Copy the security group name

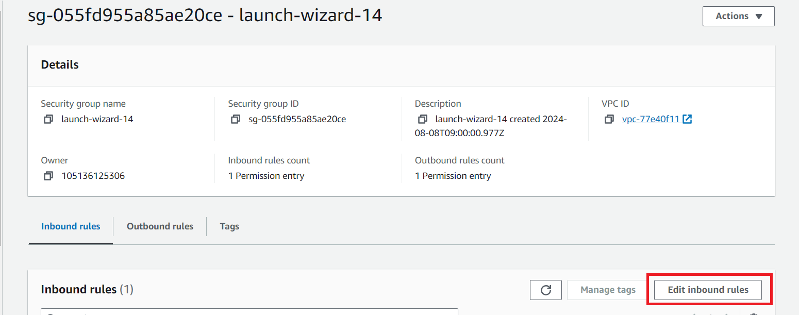(48, 120)
